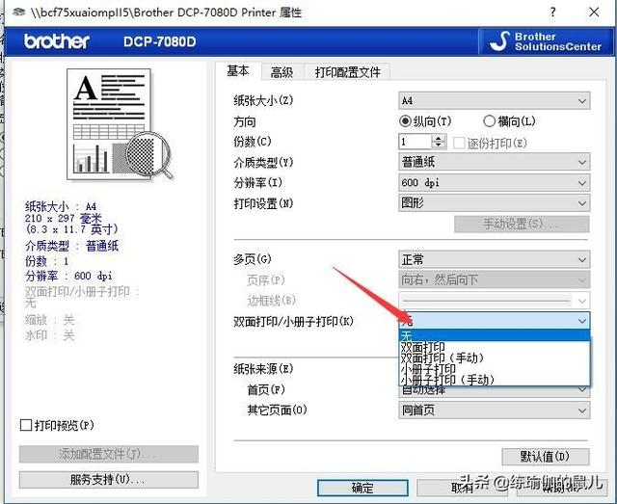This screenshot has width=617, height=504.
Task: Increase copies with the up arrow
Action: pos(439,138)
